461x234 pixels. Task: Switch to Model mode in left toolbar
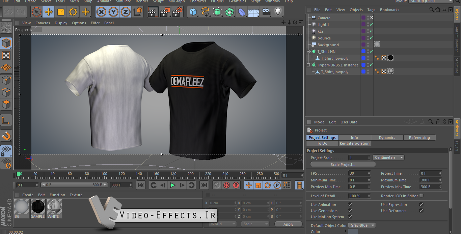(x=6, y=43)
